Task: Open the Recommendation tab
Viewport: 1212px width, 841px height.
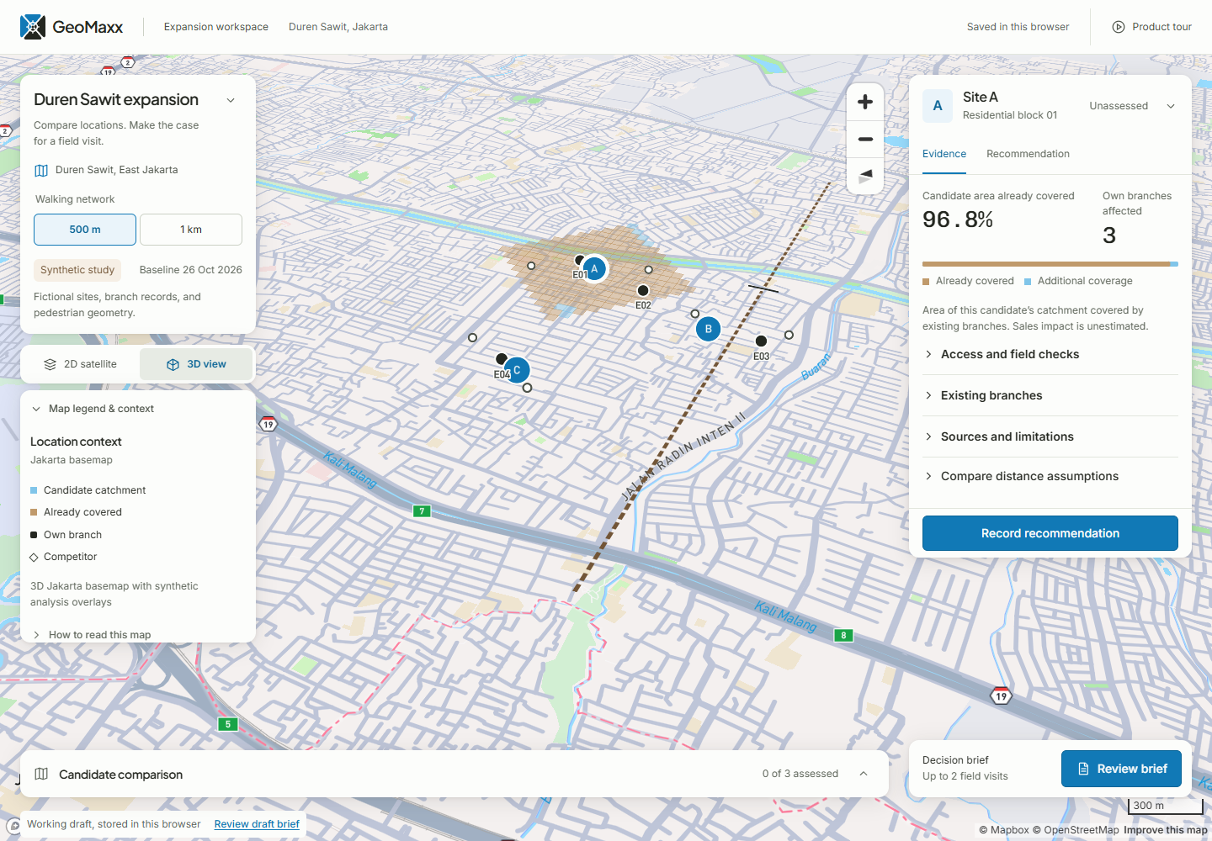Action: 1028,154
